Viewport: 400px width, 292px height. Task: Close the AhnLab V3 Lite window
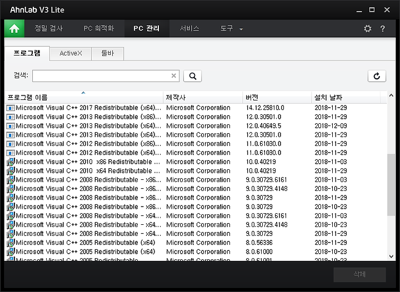(x=387, y=10)
